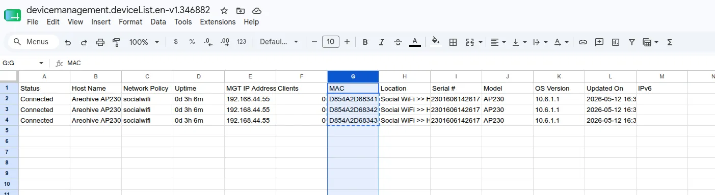This screenshot has height=195, width=715.
Task: Activate the Paint format roller icon
Action: point(116,42)
